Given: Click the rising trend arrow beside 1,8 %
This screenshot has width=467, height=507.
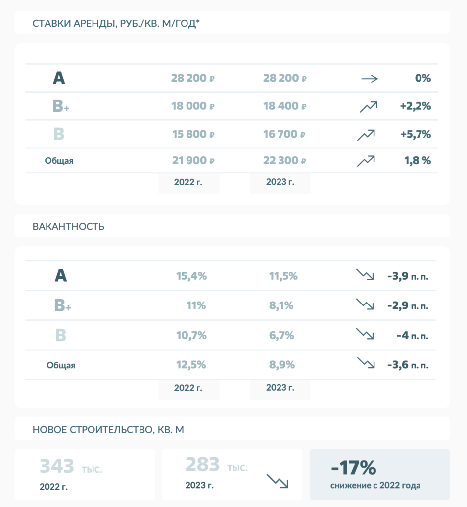Looking at the screenshot, I should pos(366,161).
